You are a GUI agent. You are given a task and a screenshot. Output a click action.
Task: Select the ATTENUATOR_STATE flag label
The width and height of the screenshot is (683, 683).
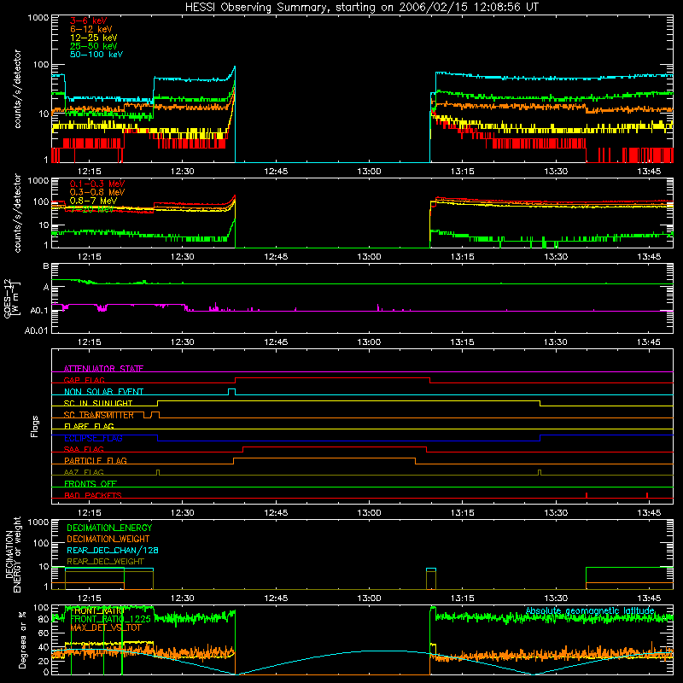(103, 369)
